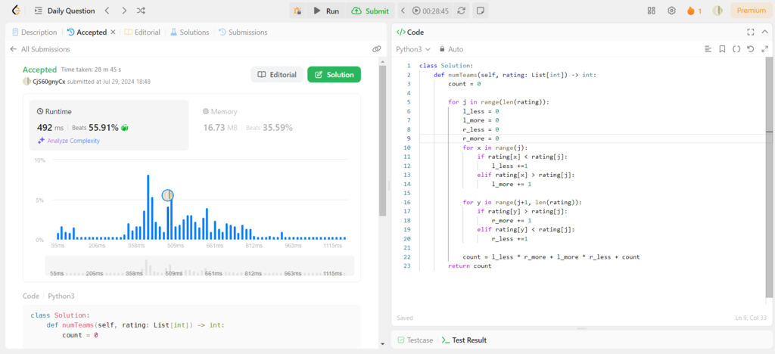Go to the next question arrow
775x354 pixels.
[x=124, y=11]
